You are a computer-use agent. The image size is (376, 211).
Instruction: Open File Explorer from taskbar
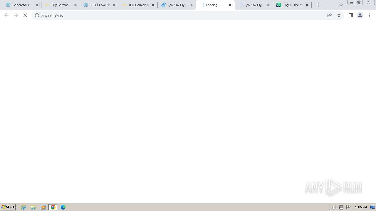33,207
